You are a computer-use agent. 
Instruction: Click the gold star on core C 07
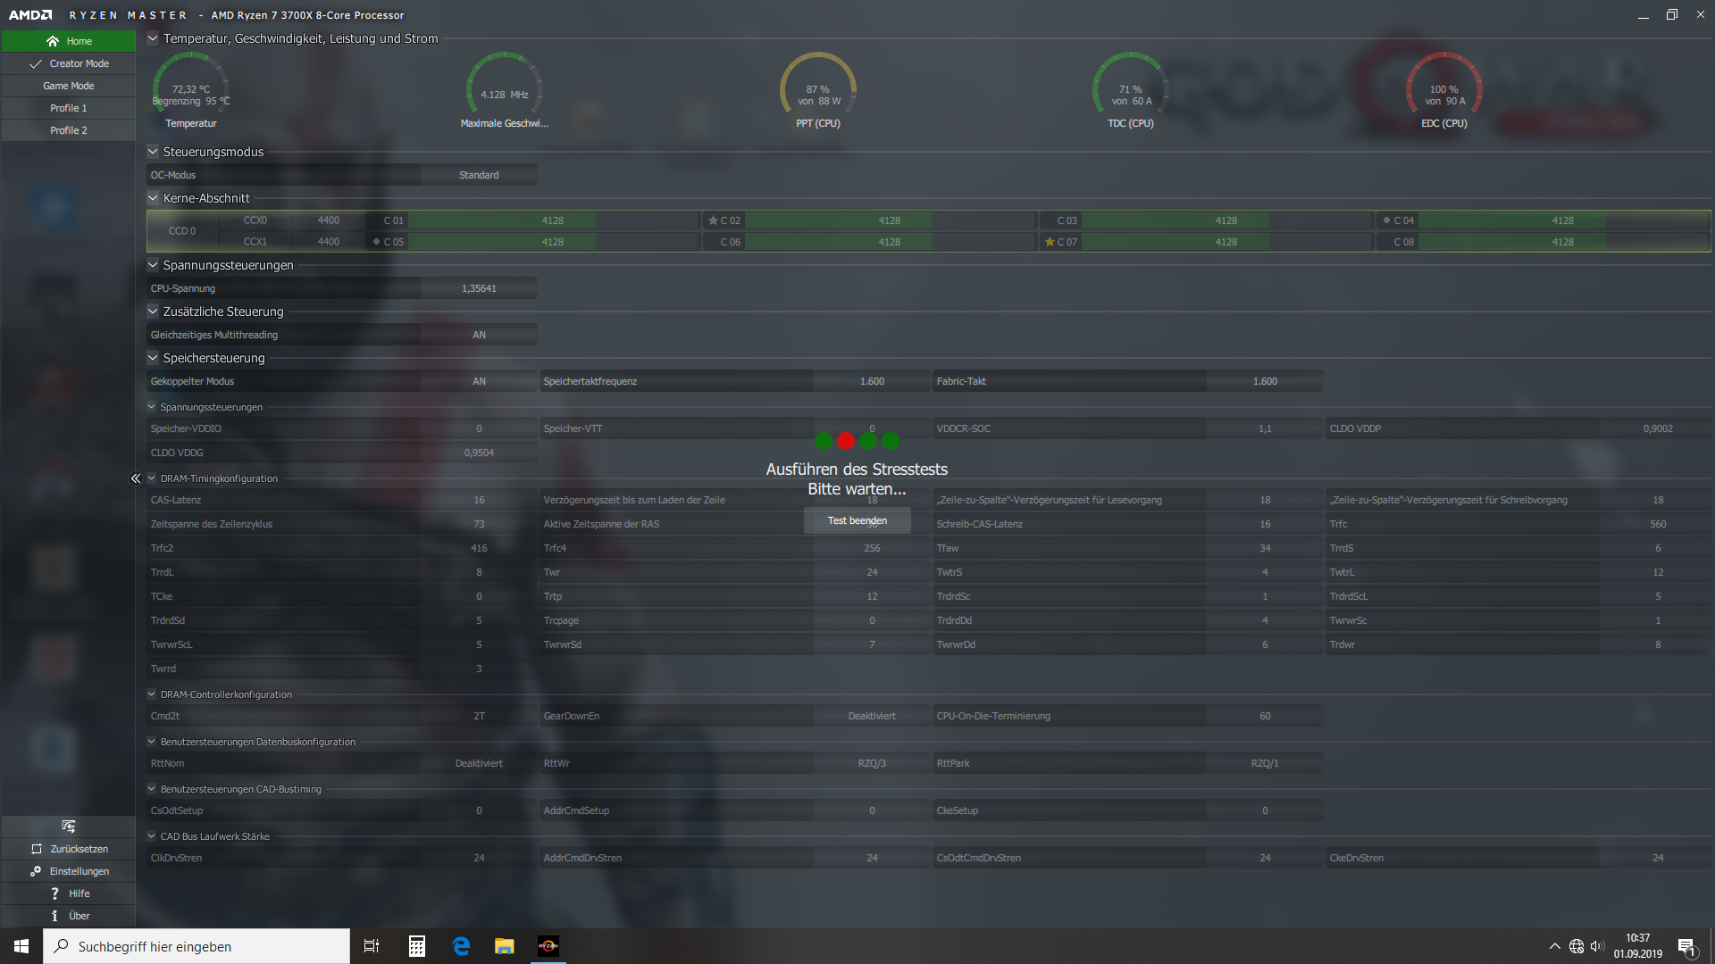(1050, 242)
